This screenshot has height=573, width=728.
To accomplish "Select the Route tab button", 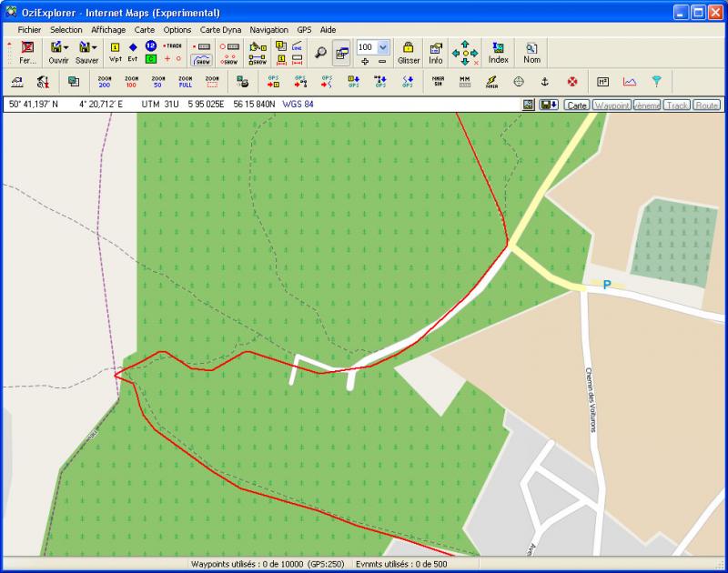I will (x=707, y=106).
